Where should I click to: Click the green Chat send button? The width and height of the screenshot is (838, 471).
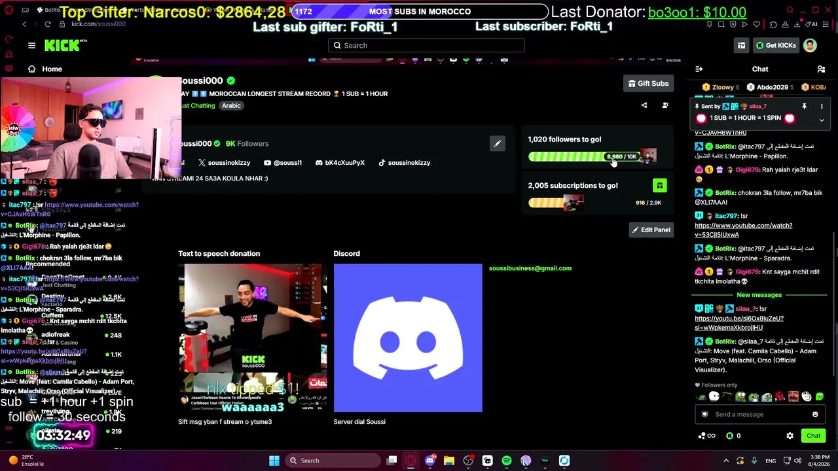(813, 436)
